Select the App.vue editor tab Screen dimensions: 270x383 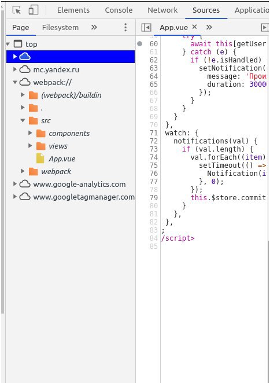pyautogui.click(x=173, y=28)
